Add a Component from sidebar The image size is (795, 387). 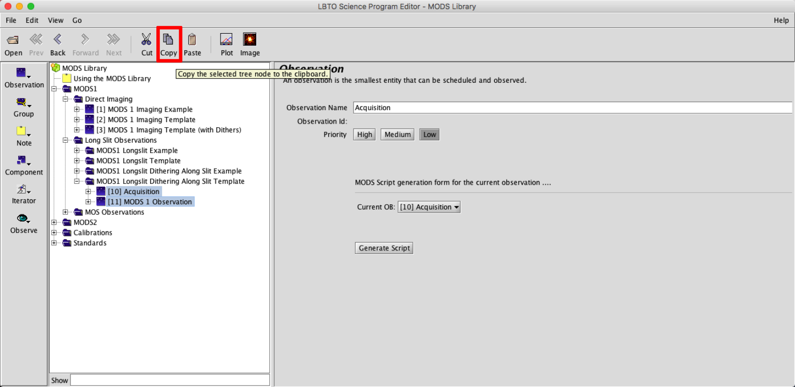[24, 165]
